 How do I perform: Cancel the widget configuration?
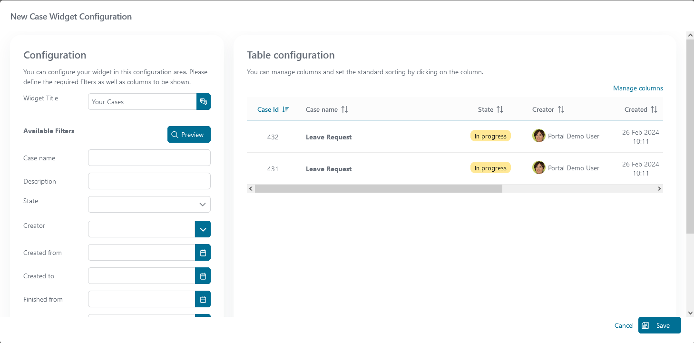pyautogui.click(x=624, y=325)
